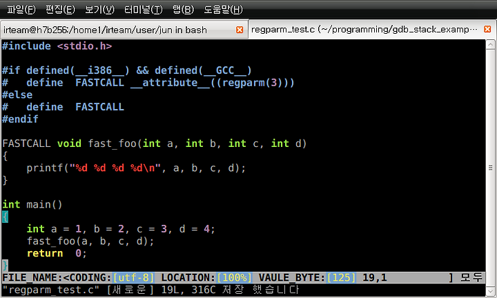Click the return 0; statement
497x298 pixels.
(57, 253)
